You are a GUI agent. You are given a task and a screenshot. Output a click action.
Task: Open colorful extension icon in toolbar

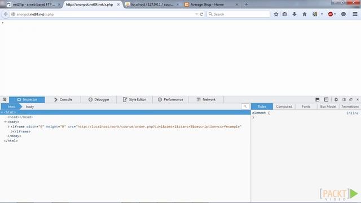(315, 14)
